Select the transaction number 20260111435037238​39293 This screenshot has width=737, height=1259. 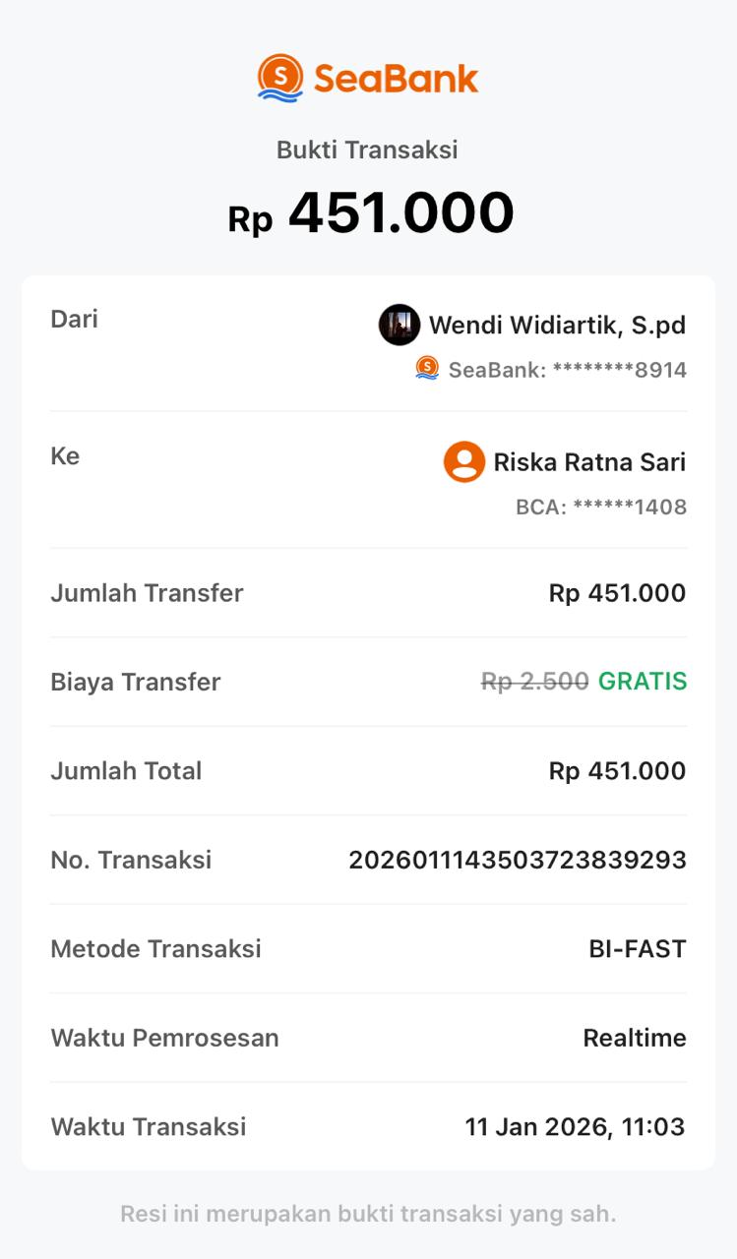tap(518, 860)
